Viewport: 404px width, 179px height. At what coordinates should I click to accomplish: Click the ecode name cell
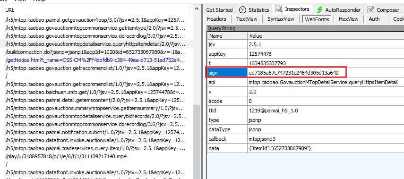227,101
